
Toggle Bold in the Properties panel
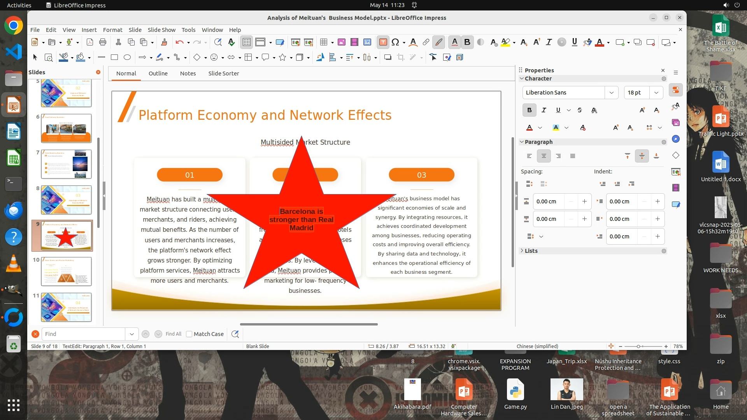pyautogui.click(x=529, y=110)
